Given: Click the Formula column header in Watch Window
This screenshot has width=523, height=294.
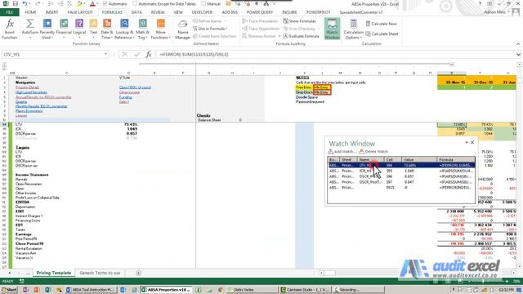Looking at the screenshot, I should [456, 160].
